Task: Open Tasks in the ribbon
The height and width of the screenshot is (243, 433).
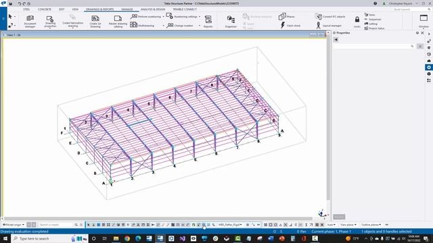Action: 369,15
